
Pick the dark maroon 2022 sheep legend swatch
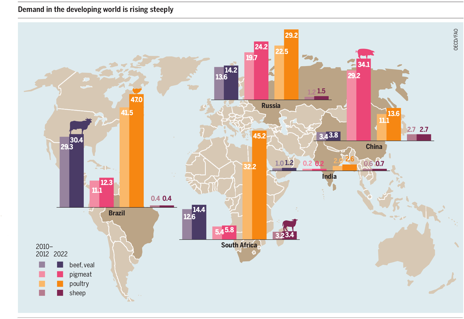pos(60,293)
